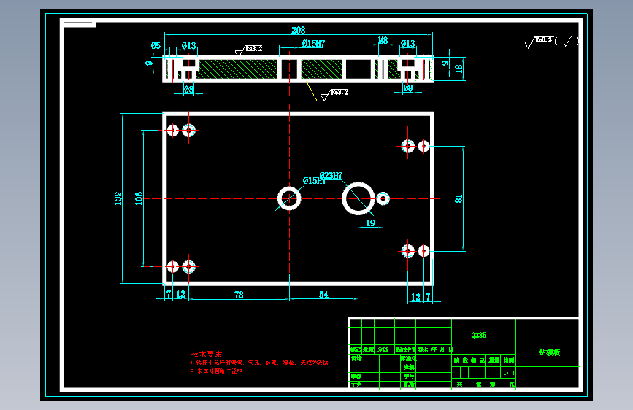Click the "年 月 日" cell in title block
The image size is (633, 410).
442,349
